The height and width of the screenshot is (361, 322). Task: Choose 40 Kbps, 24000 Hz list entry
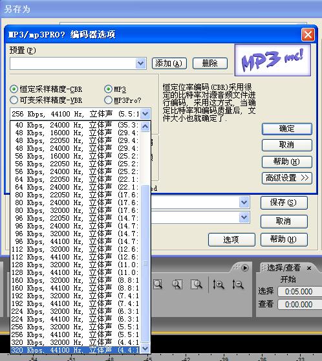pyautogui.click(x=76, y=125)
